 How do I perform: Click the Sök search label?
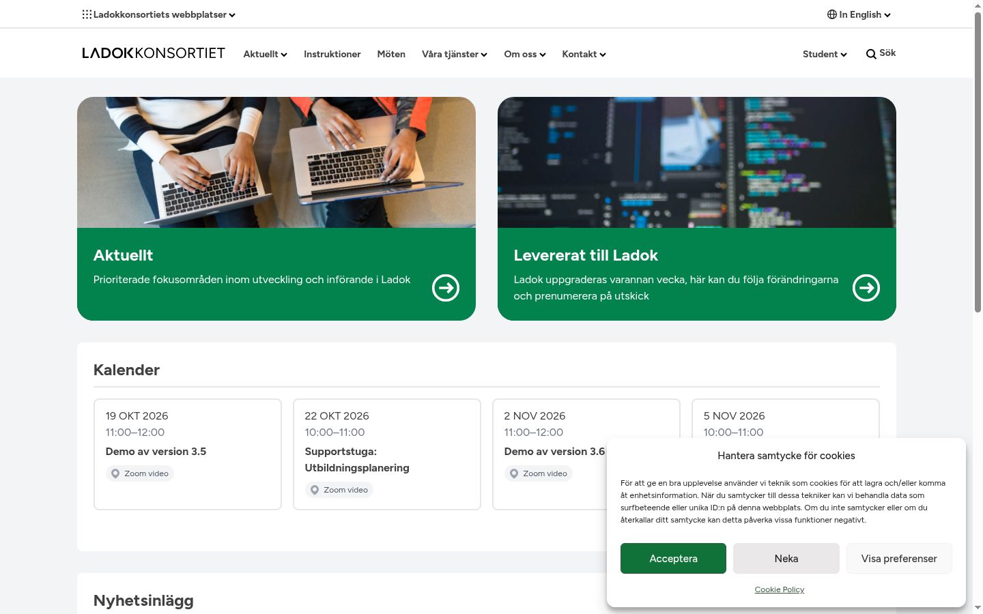887,53
